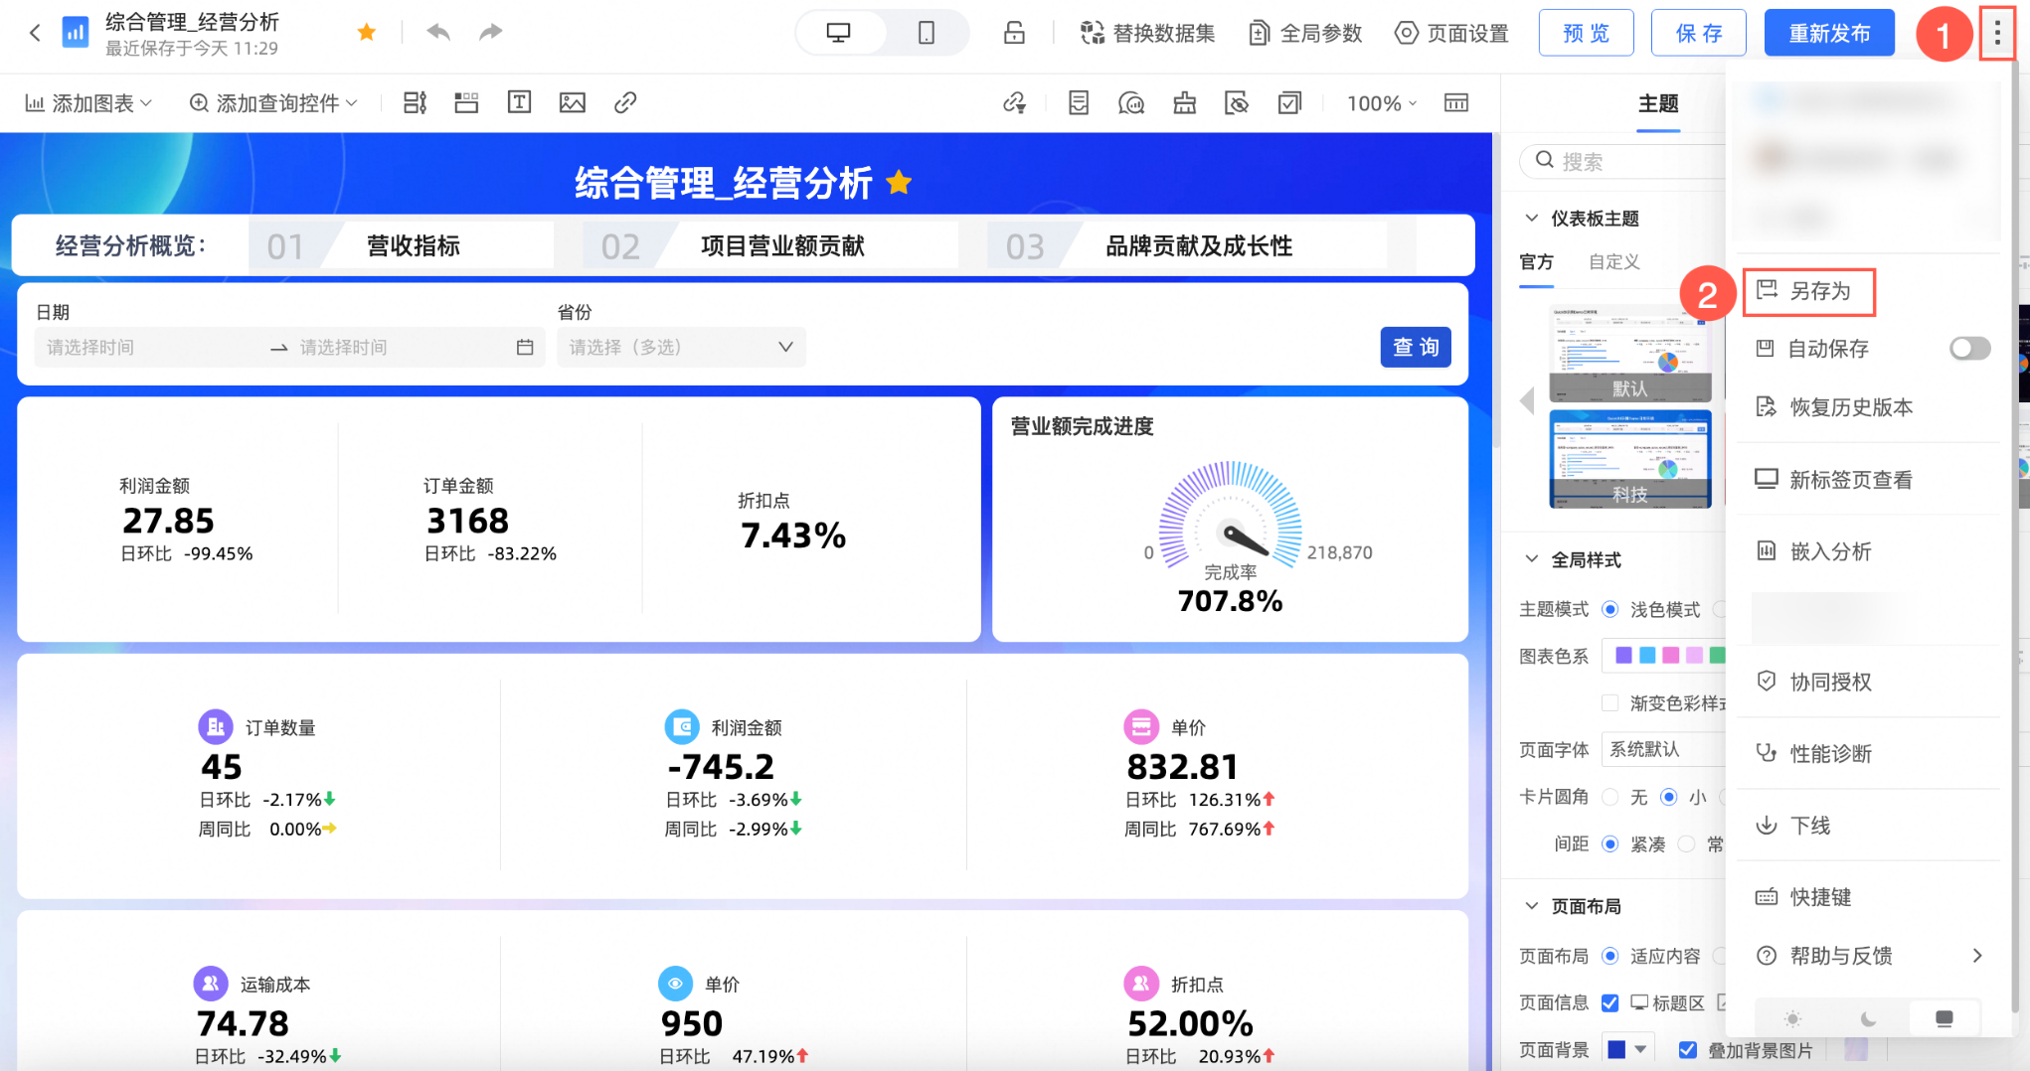The width and height of the screenshot is (2030, 1071).
Task: Click the chat analysis bubble icon
Action: (x=1131, y=102)
